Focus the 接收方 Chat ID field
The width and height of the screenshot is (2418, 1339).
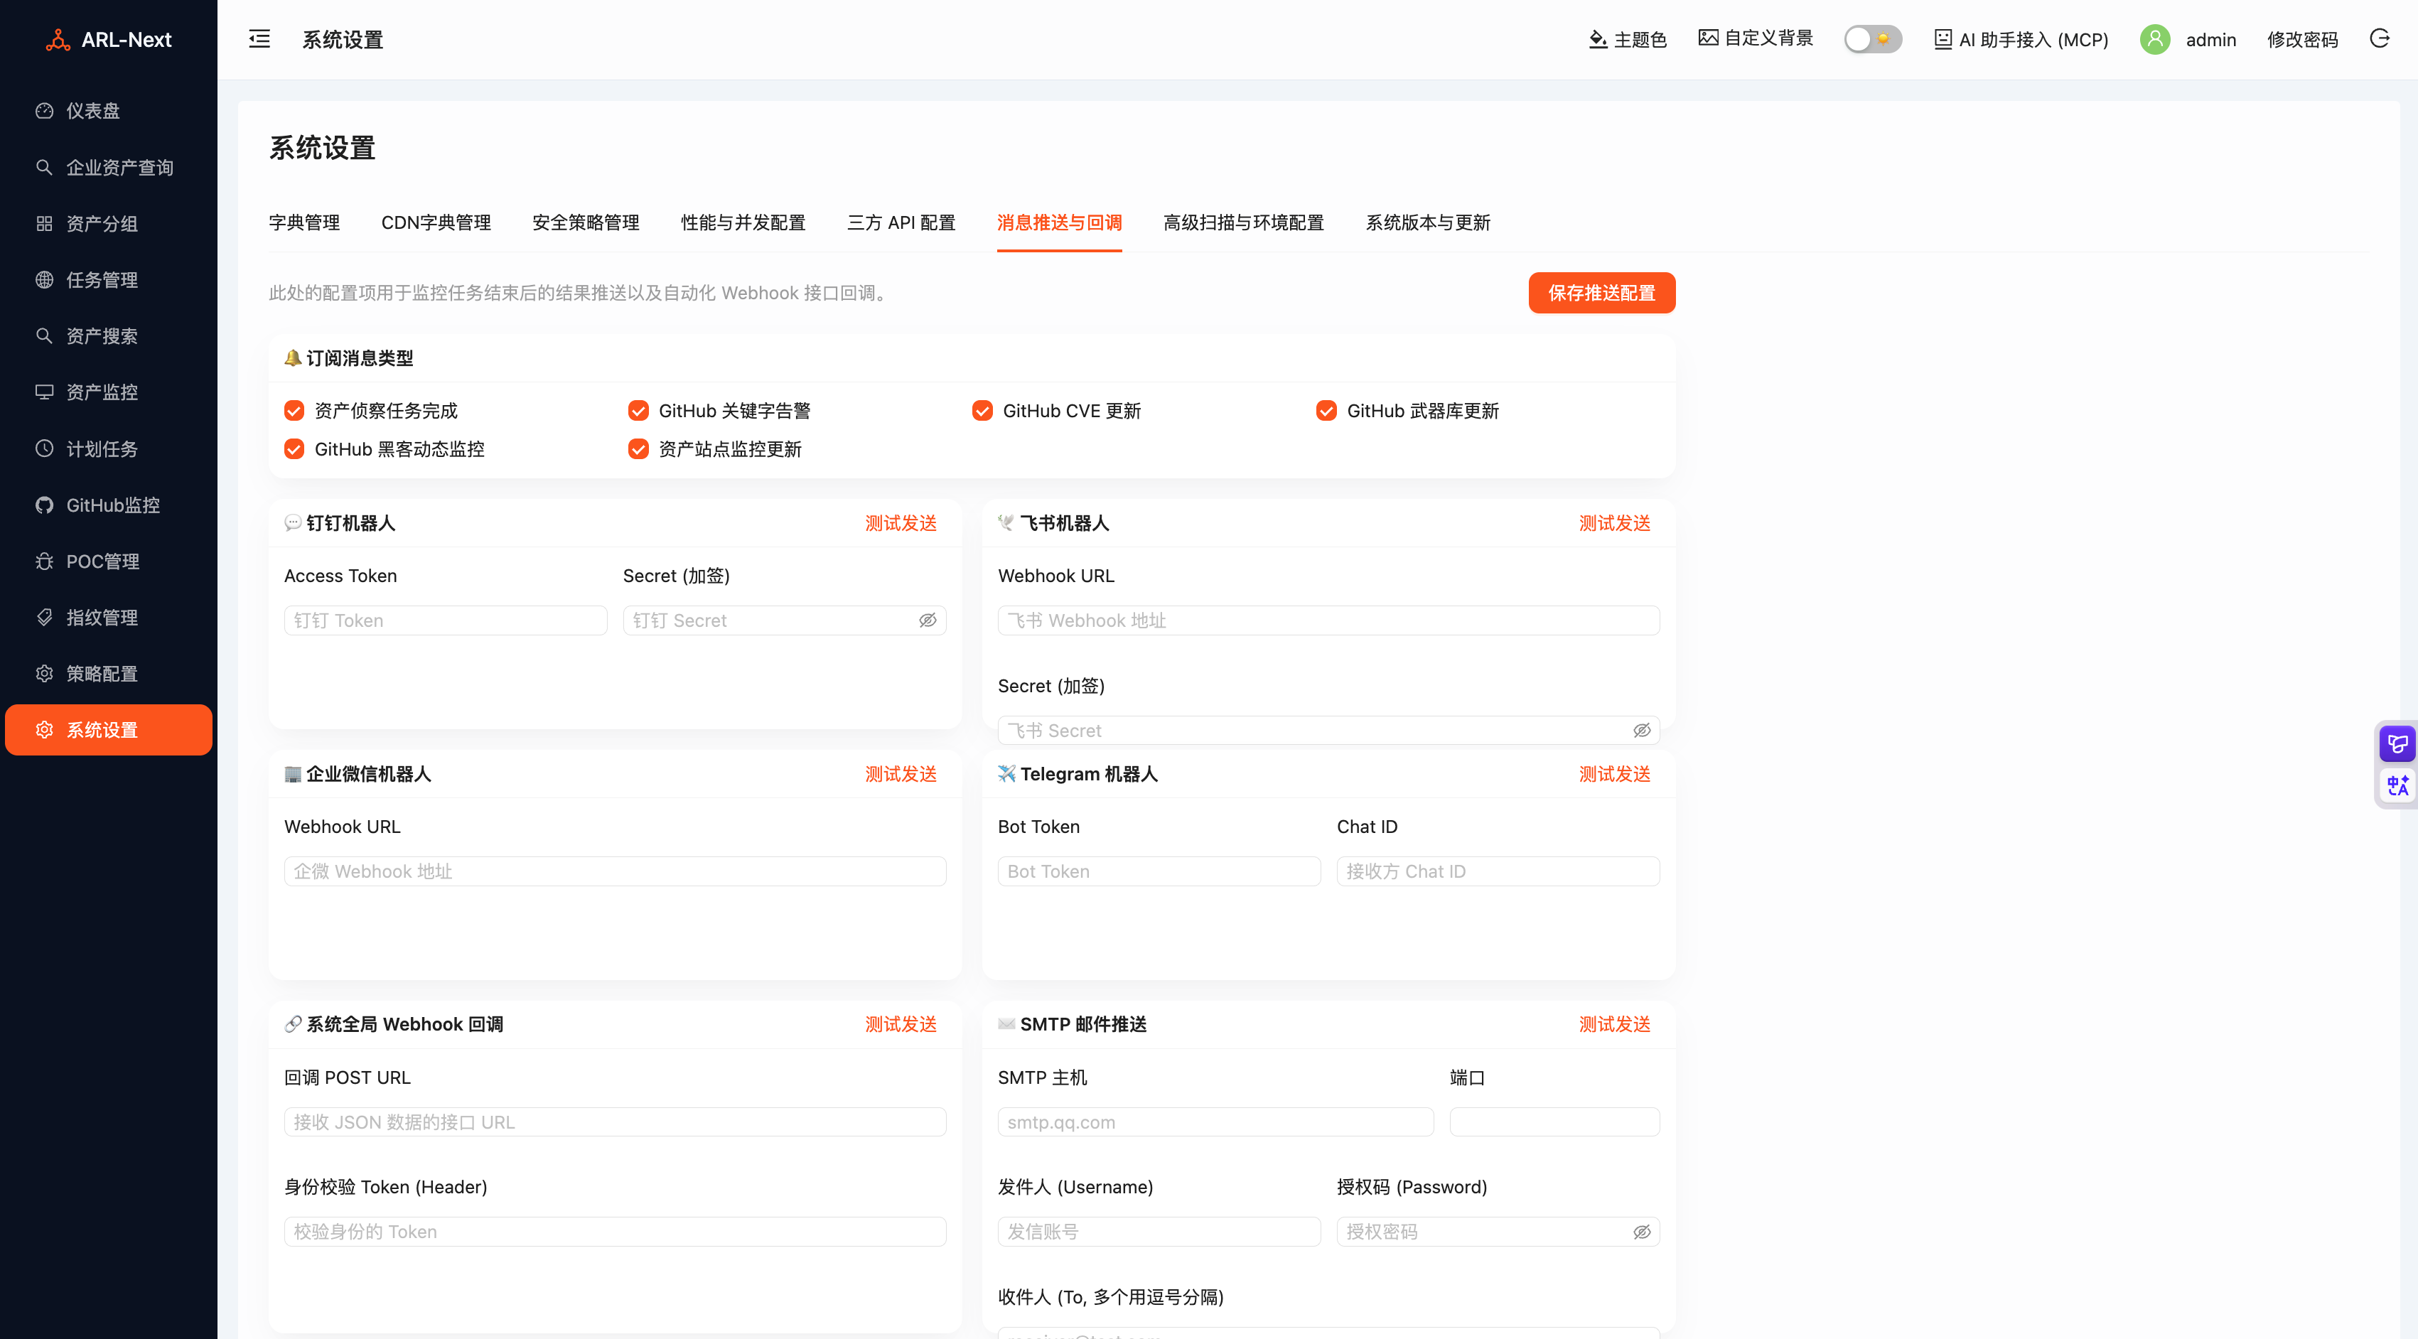[1498, 871]
